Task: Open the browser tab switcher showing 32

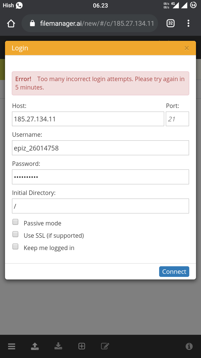Action: coord(170,23)
